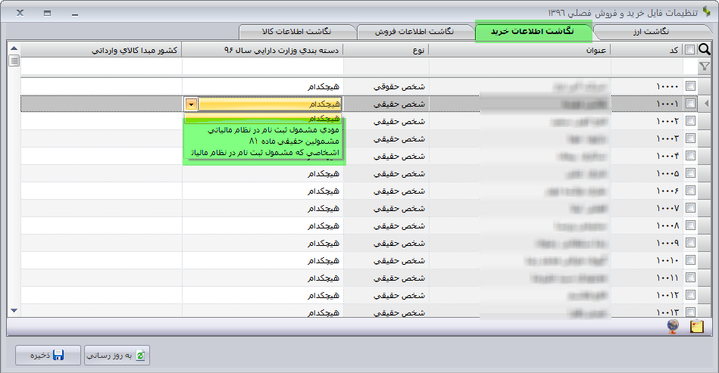This screenshot has height=373, width=719.
Task: Click the به روز رسانی update button
Action: (x=117, y=355)
